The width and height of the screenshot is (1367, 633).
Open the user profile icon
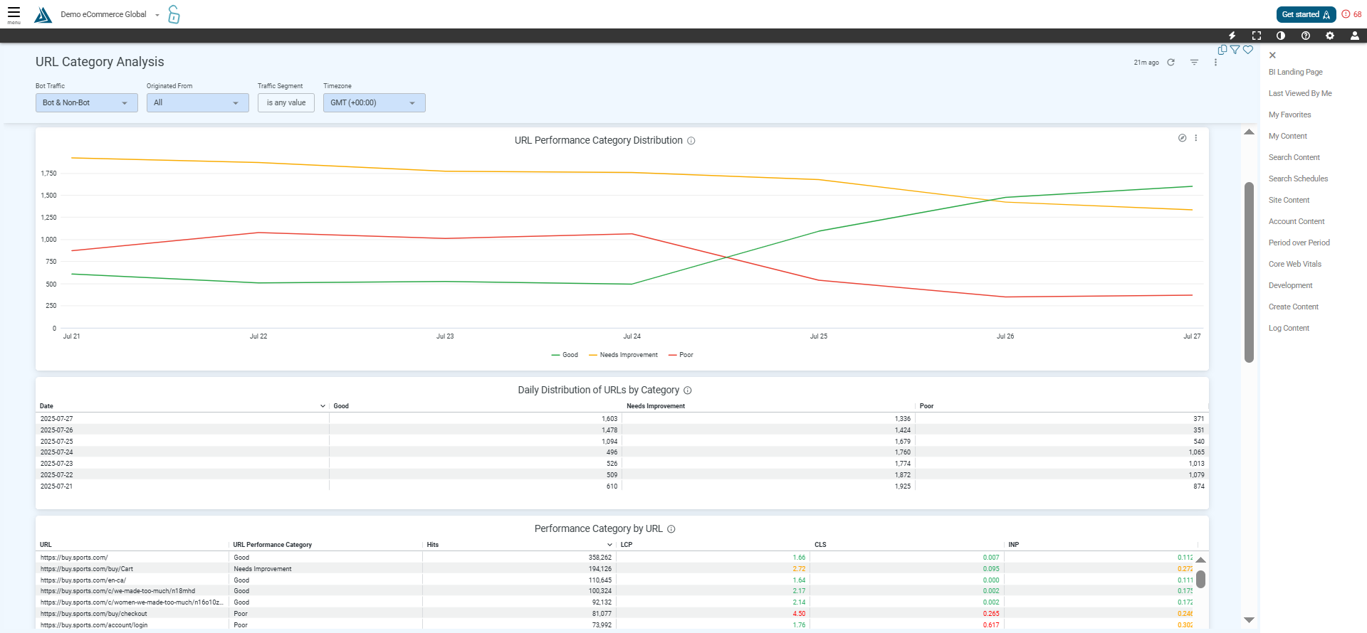1354,36
